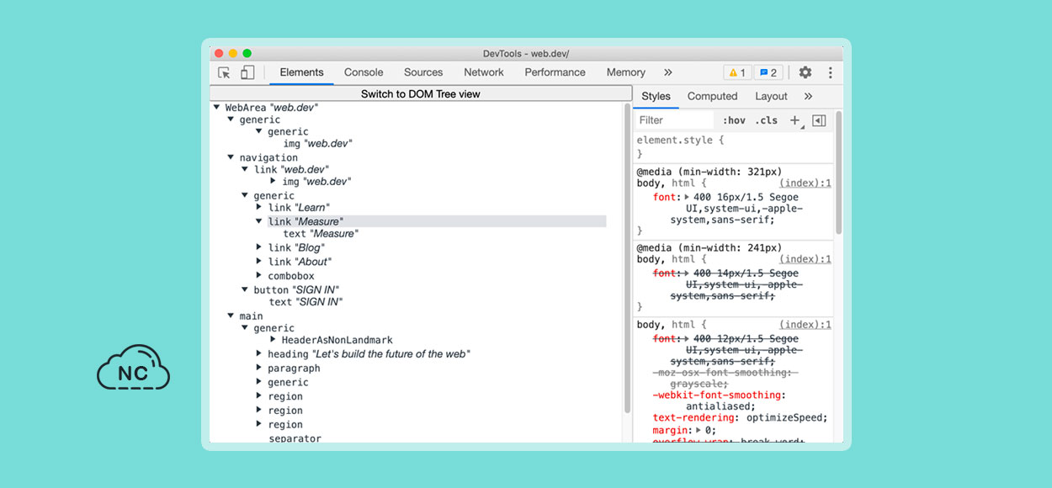Select text "Measure" row

pos(320,234)
